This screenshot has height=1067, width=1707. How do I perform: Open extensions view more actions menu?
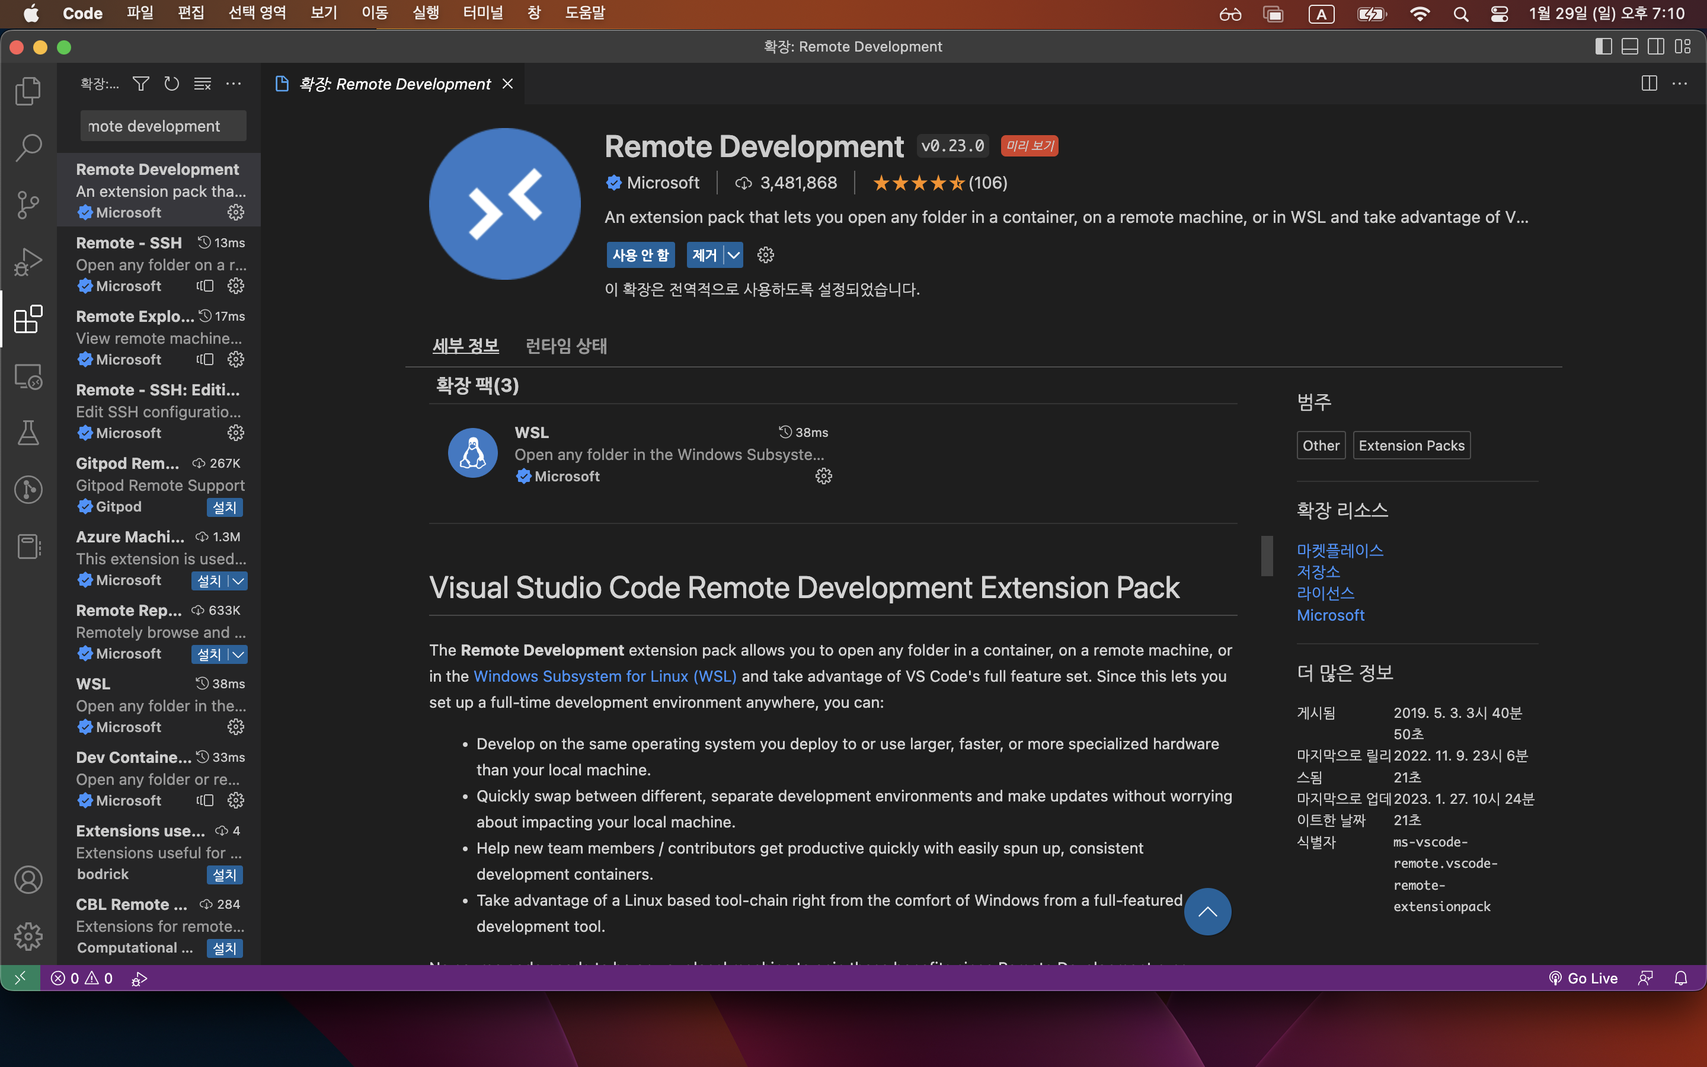234,84
